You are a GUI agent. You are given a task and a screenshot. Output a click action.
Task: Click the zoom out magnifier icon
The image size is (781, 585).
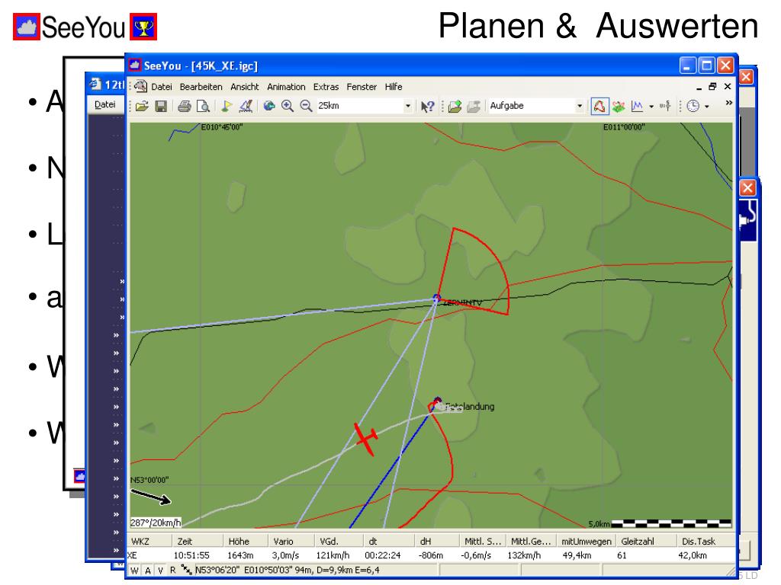[307, 106]
